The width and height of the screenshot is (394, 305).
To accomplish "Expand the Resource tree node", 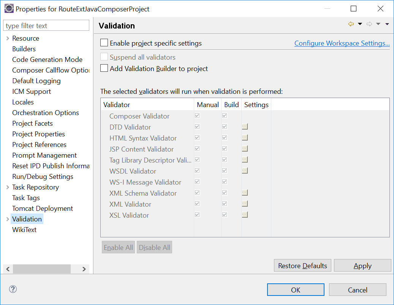I will click(x=8, y=38).
